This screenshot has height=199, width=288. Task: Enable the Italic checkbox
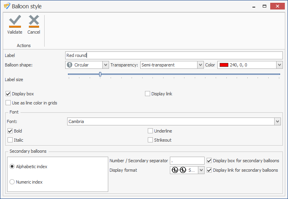point(10,140)
